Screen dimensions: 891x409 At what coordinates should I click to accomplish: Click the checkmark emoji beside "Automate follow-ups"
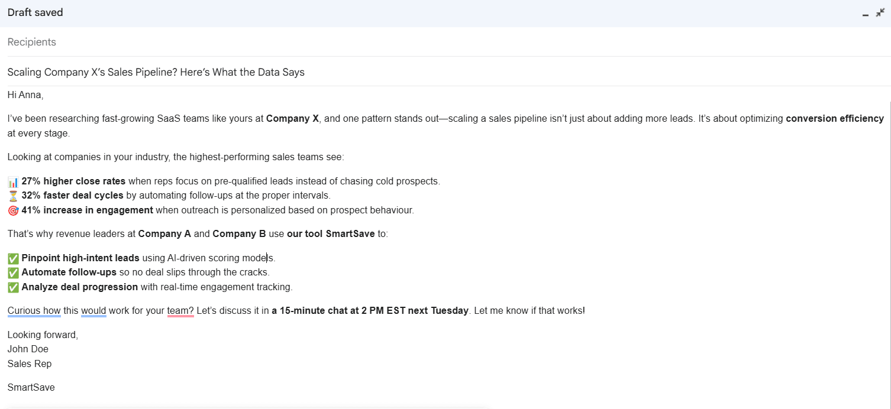click(x=12, y=272)
